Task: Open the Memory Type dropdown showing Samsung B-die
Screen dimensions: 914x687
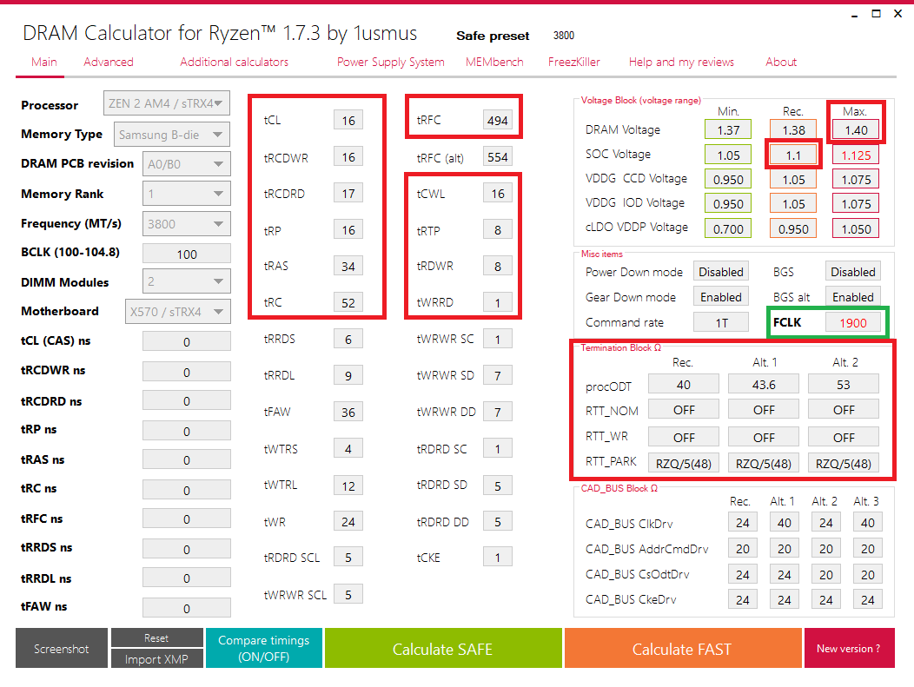Action: [x=170, y=134]
